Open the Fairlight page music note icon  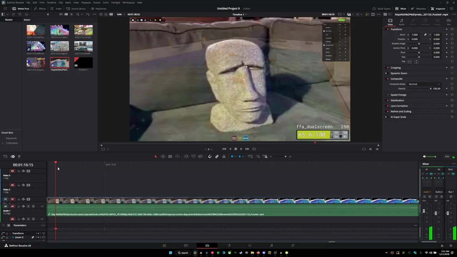click(x=271, y=246)
